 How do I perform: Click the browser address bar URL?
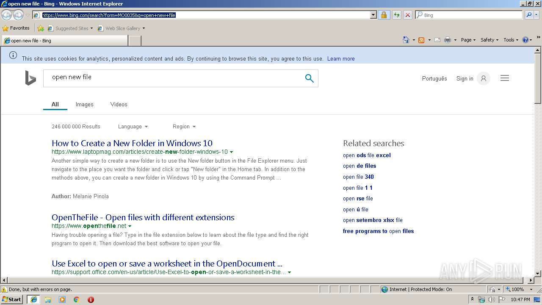pos(202,15)
